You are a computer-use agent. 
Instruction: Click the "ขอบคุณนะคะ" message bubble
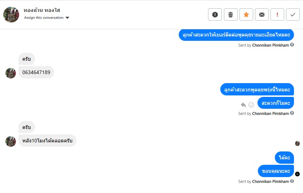(x=276, y=171)
